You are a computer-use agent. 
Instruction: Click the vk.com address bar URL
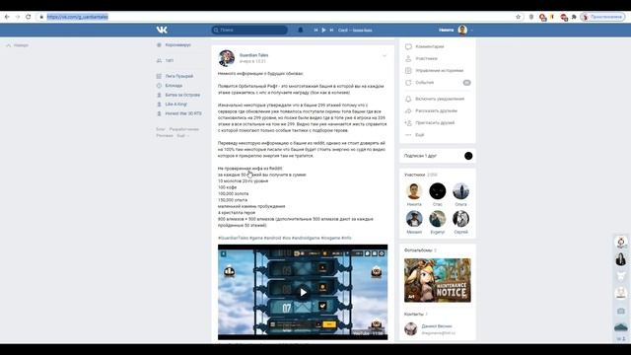(77, 17)
